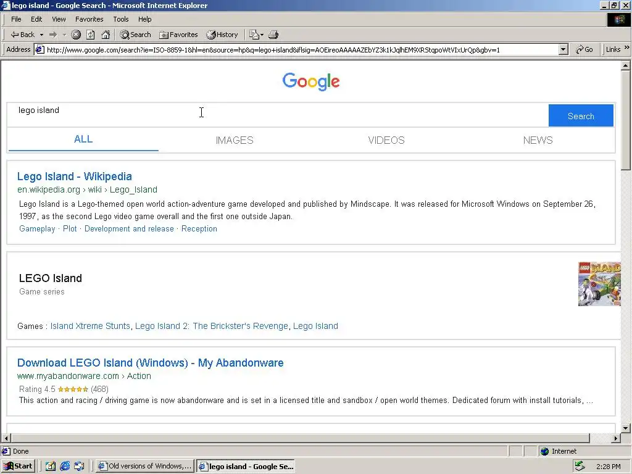
Task: Expand the Address bar dropdown list
Action: click(x=563, y=49)
